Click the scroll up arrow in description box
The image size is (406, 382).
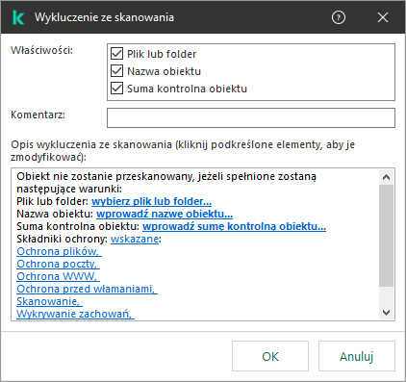click(386, 177)
